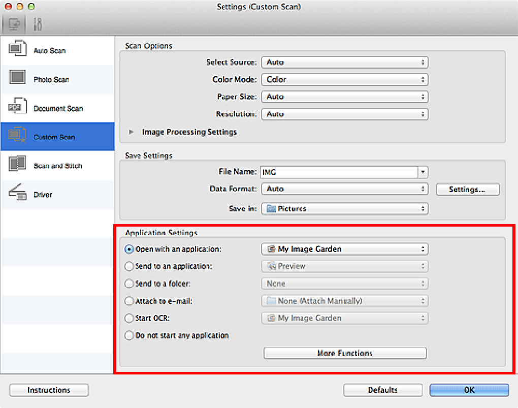
Task: Click the Instructions button
Action: (48, 390)
